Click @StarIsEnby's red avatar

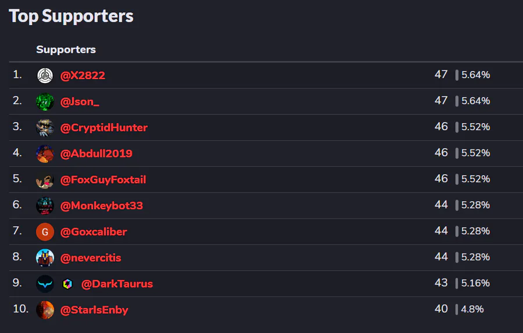45,310
